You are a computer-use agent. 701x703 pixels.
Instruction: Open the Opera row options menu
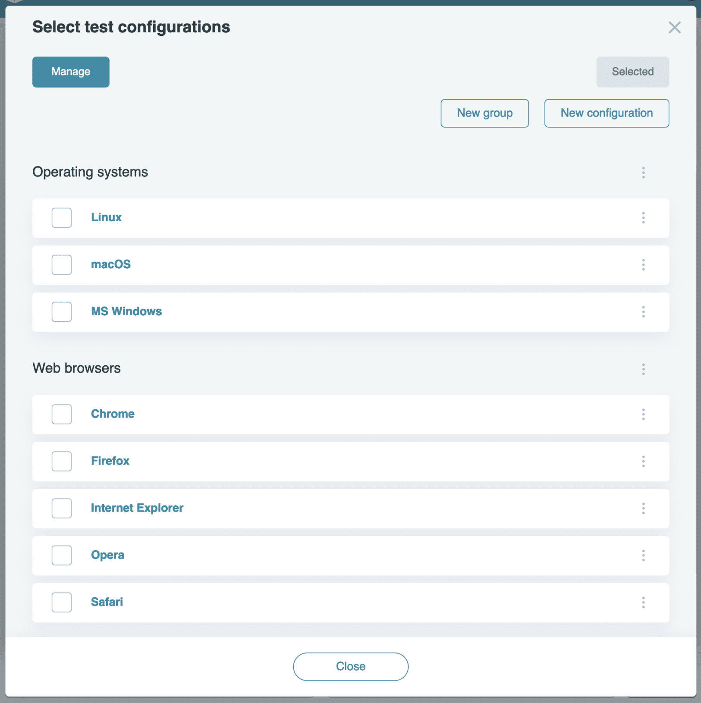643,555
